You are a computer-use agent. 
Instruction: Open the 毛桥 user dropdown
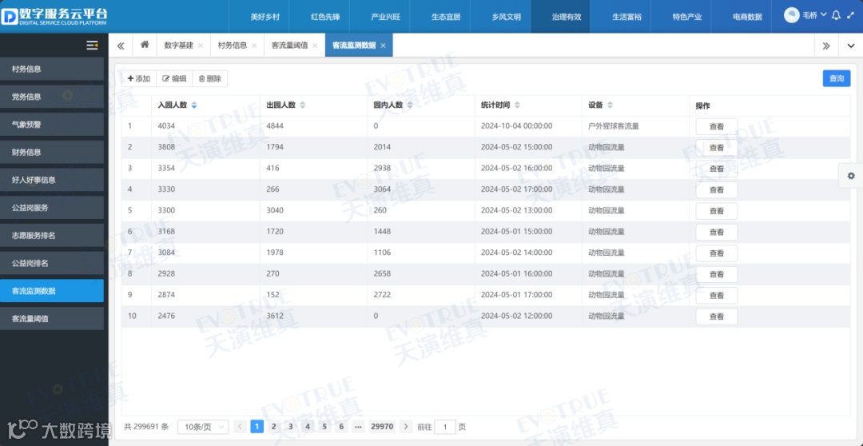point(814,15)
